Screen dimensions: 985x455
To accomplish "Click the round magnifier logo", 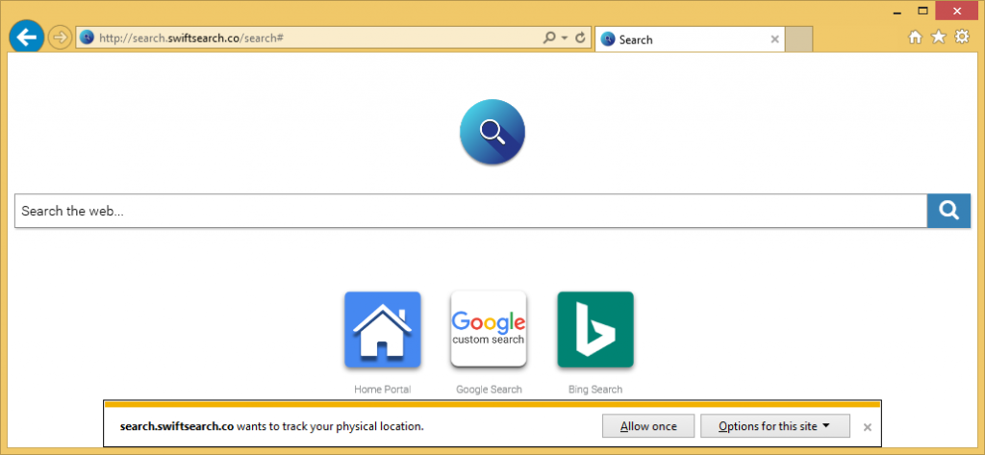I will 492,132.
